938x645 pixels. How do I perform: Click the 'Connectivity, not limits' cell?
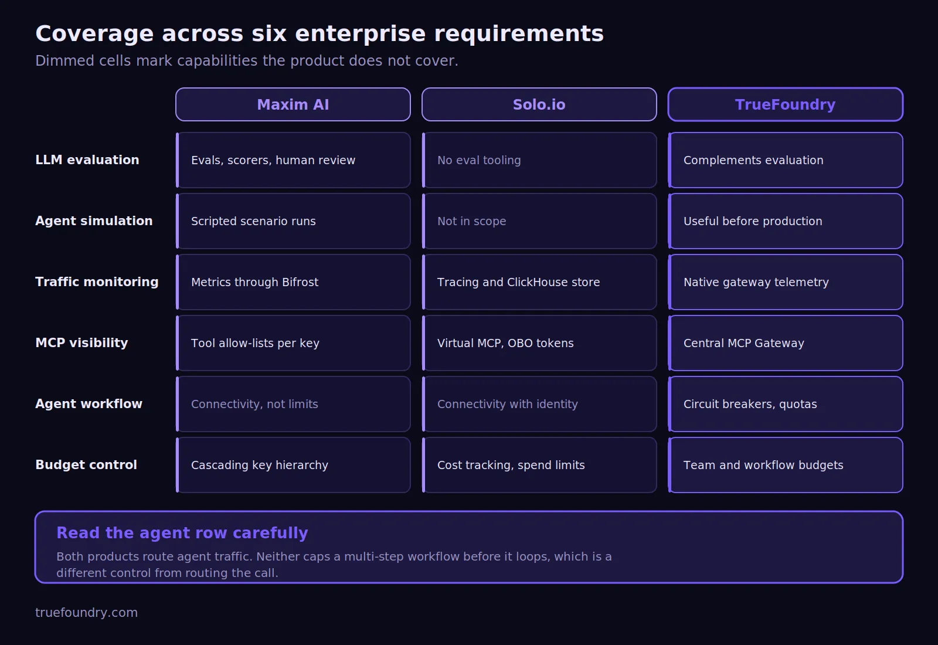click(293, 404)
